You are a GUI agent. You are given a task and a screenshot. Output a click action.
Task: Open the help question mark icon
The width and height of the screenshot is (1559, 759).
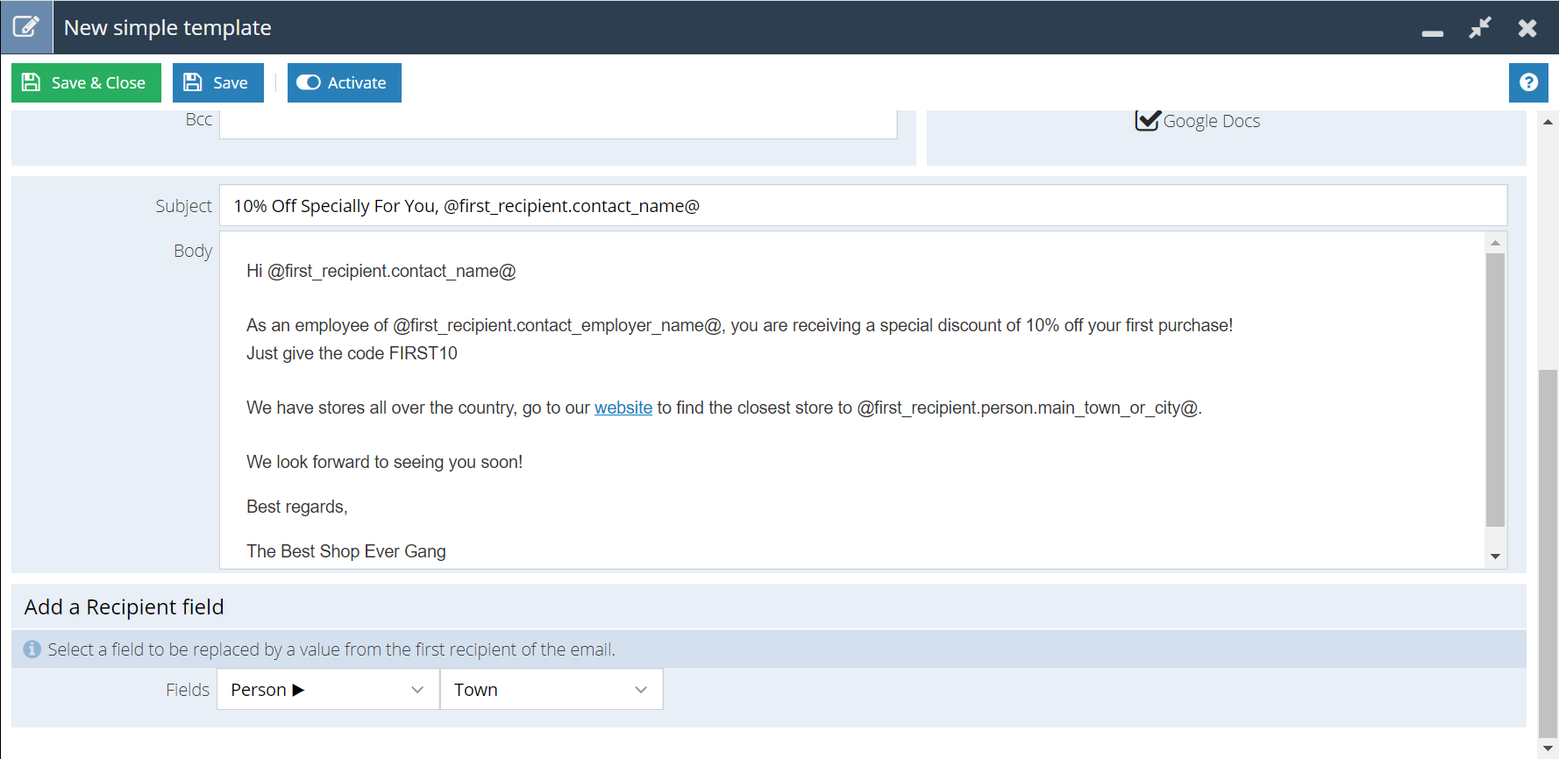click(1528, 82)
